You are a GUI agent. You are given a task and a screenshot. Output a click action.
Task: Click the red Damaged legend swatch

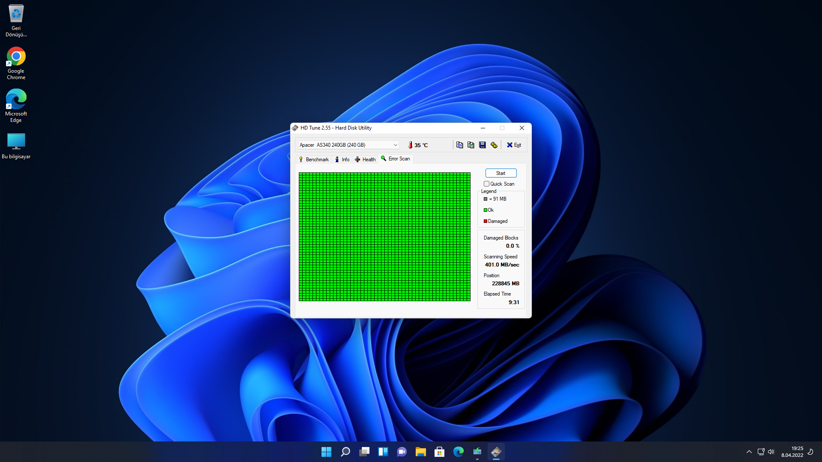485,221
